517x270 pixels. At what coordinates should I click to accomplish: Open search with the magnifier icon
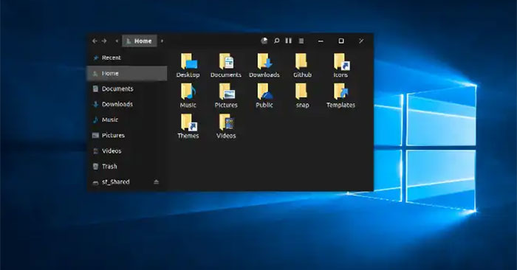(x=277, y=41)
